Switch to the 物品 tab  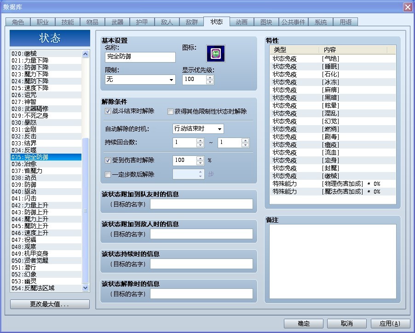point(92,22)
